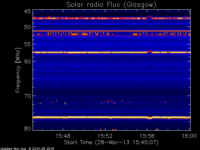
Task: Click the '15:52' time tick label
Action: [105, 136]
